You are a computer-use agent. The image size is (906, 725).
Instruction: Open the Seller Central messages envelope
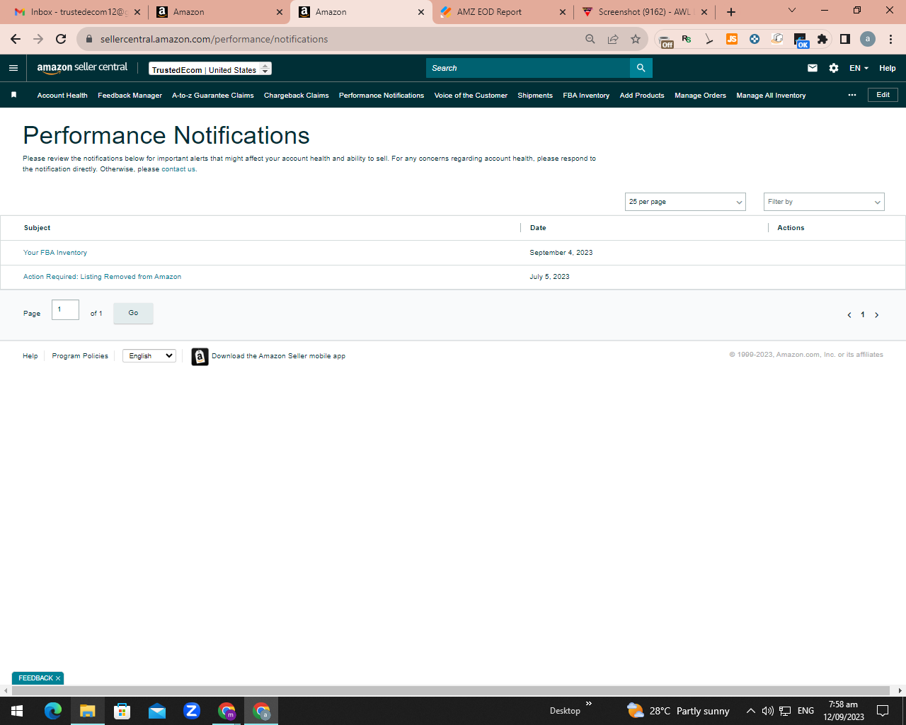(x=813, y=68)
